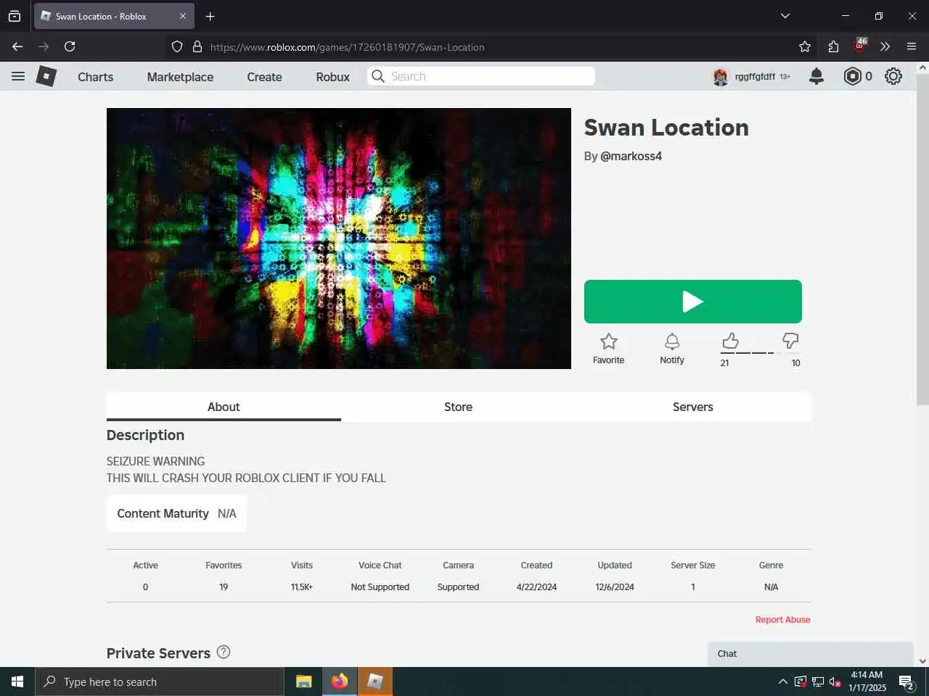Reload the current page
The width and height of the screenshot is (929, 696).
click(x=70, y=46)
